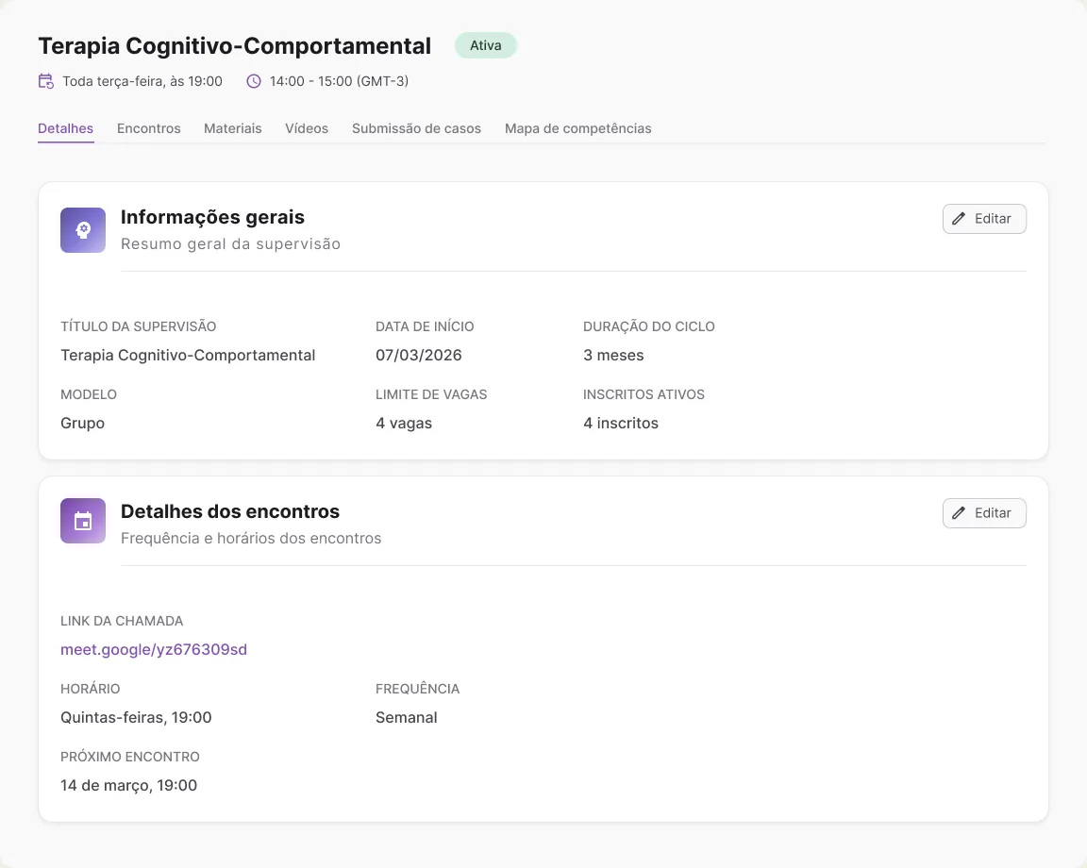This screenshot has width=1087, height=868.
Task: Open the Mapa de competências tab
Action: coord(578,128)
